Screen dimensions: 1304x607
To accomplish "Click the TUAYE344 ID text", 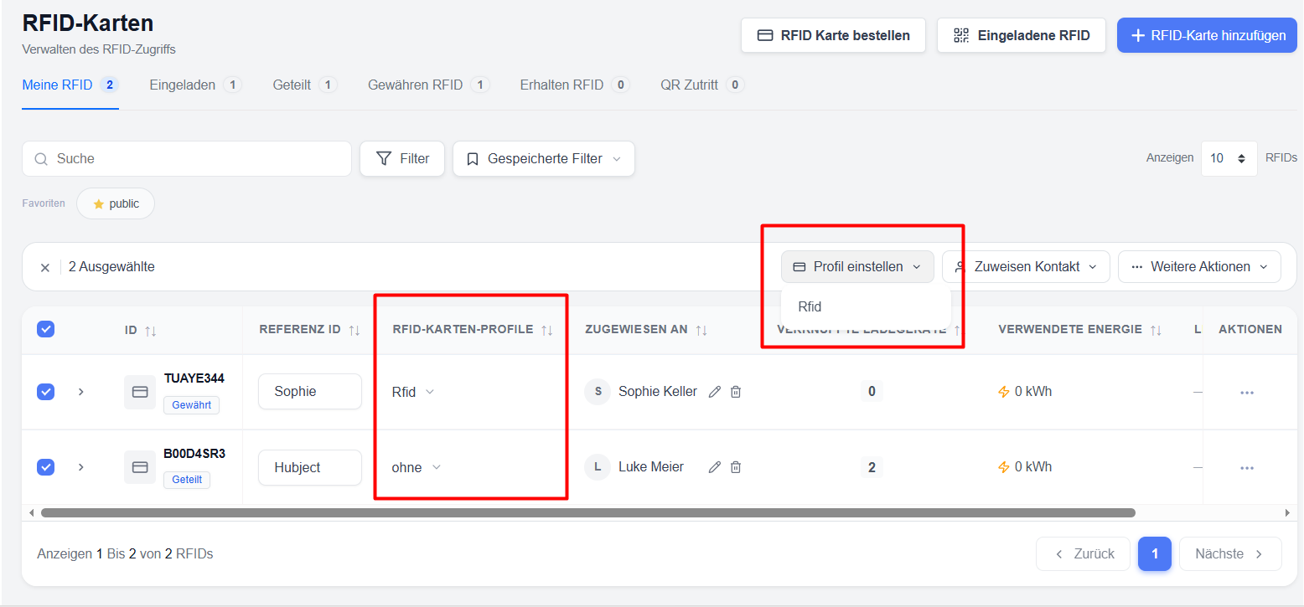I will coord(194,378).
